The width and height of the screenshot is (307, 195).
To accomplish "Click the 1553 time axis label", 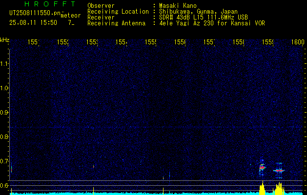I will click(x=92, y=42).
